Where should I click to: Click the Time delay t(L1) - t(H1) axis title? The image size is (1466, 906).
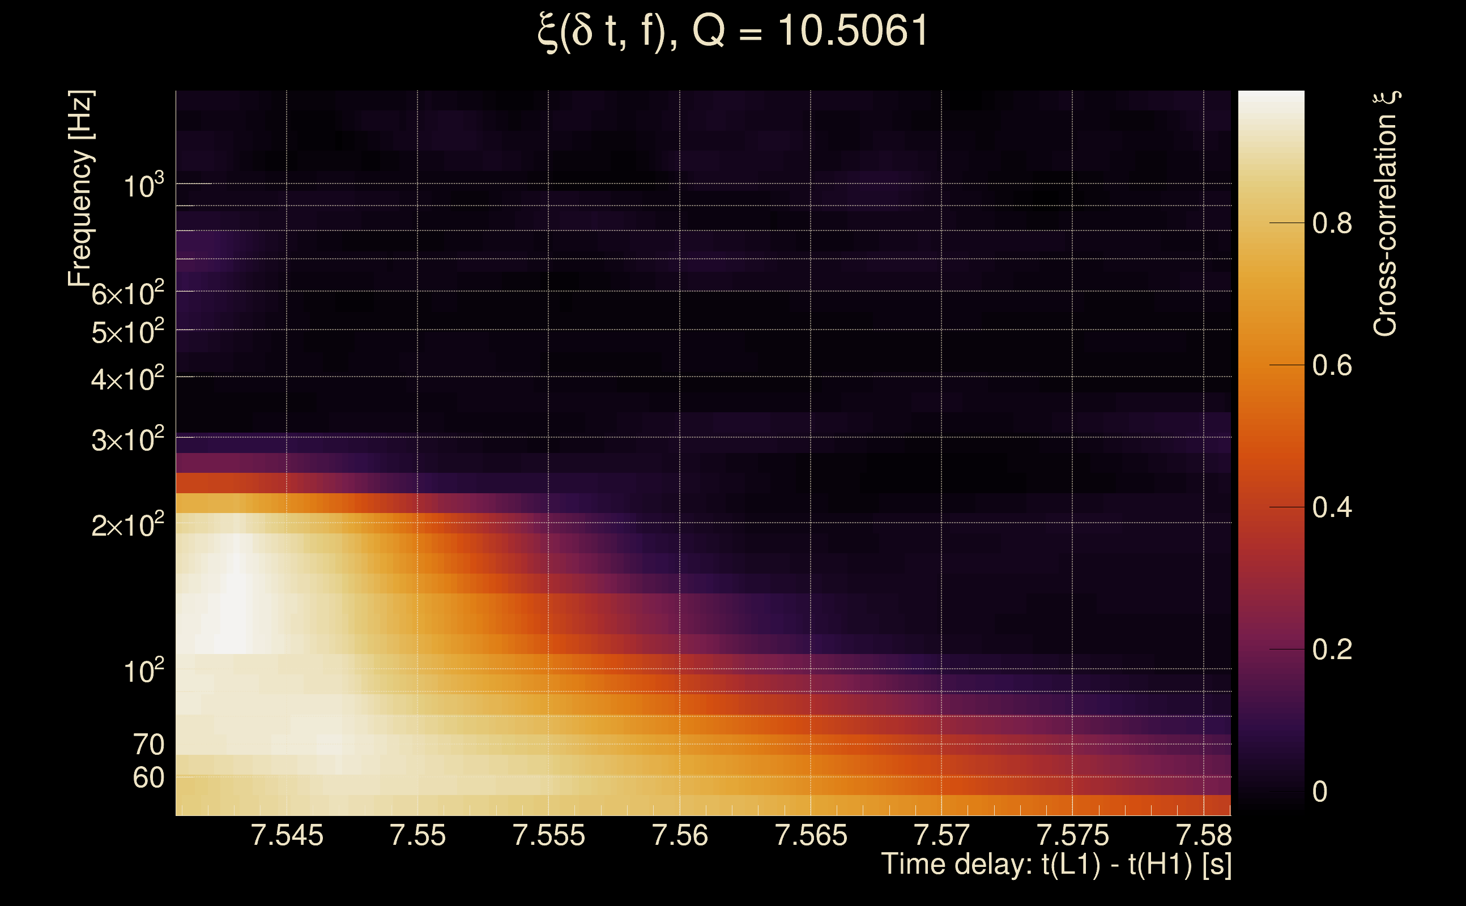[x=1056, y=865]
